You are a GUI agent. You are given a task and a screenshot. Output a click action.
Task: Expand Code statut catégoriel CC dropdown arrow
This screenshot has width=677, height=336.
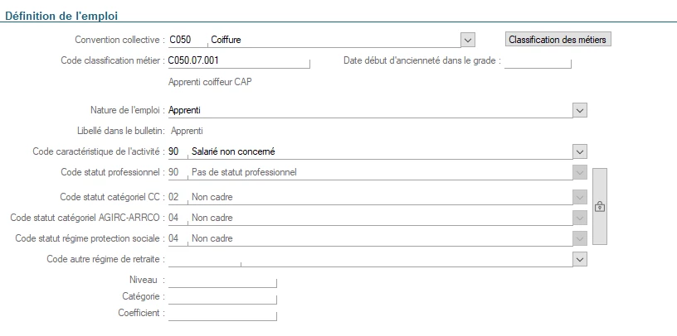(580, 197)
